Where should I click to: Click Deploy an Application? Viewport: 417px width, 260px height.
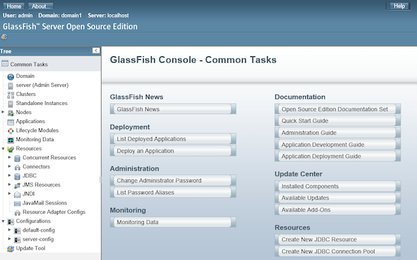click(173, 151)
